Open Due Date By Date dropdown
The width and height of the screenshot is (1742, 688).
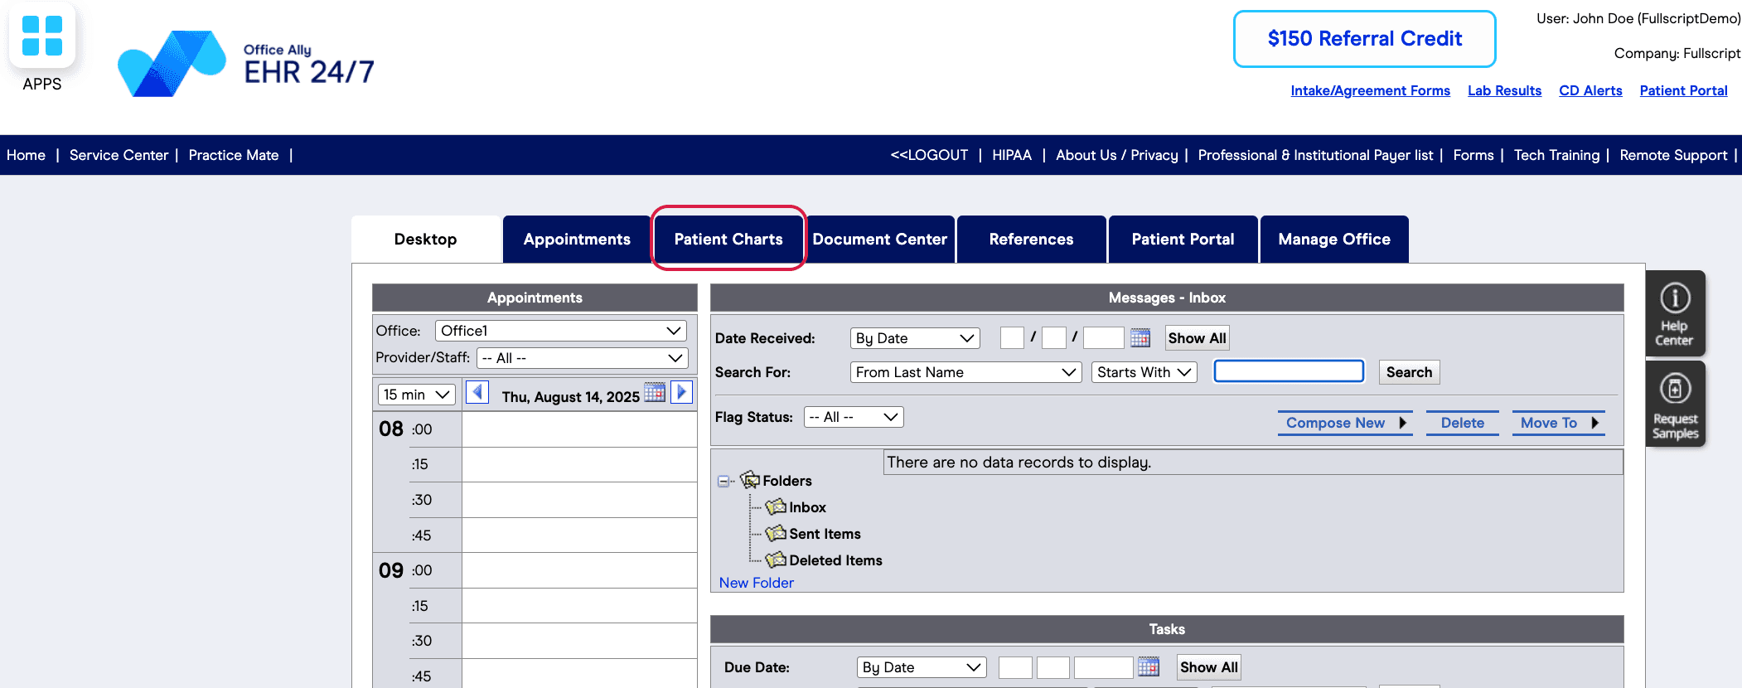point(922,667)
